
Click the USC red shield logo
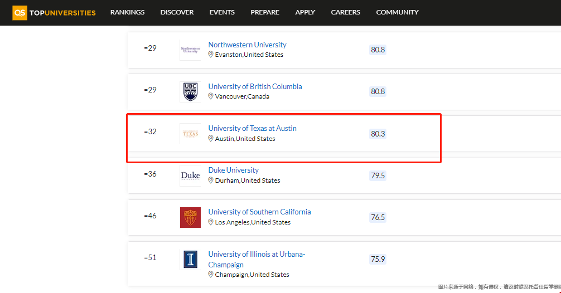pyautogui.click(x=190, y=217)
